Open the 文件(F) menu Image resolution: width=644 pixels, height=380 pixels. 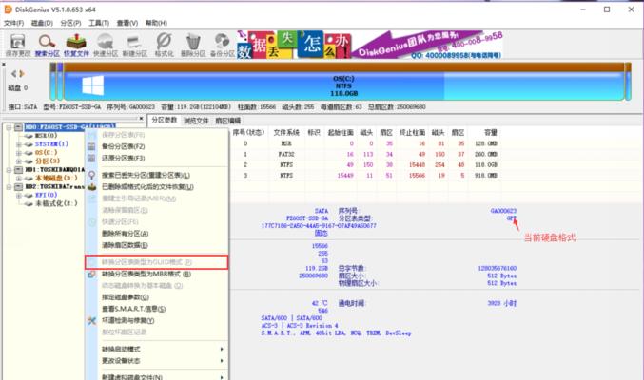click(13, 23)
